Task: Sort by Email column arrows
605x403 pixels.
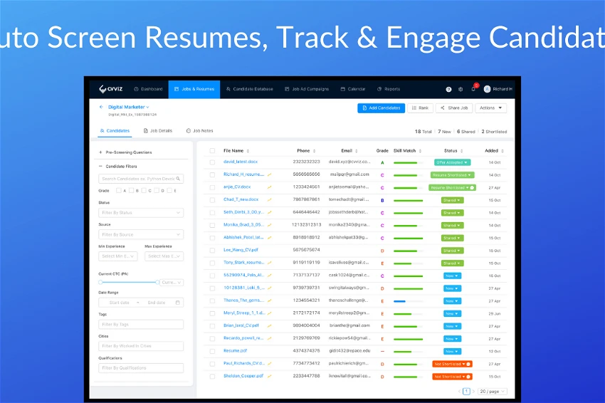Action: pyautogui.click(x=356, y=151)
